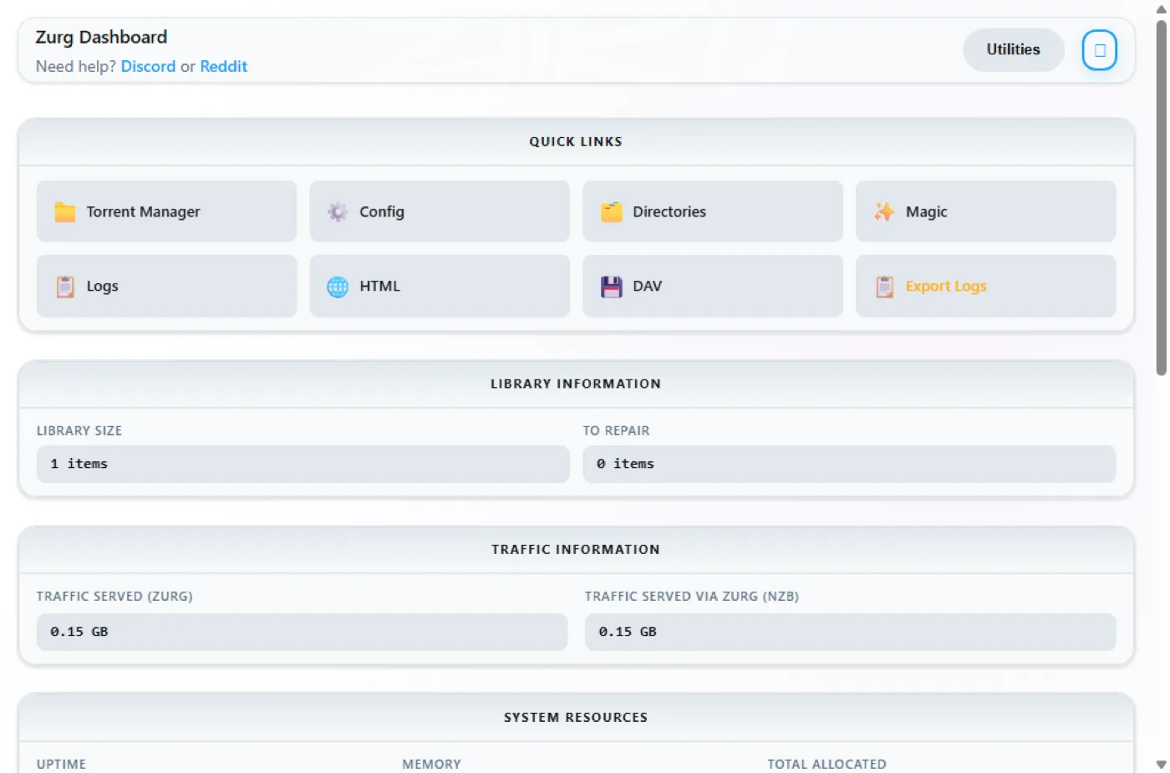
Task: Launch the Magic quick link
Action: 986,211
